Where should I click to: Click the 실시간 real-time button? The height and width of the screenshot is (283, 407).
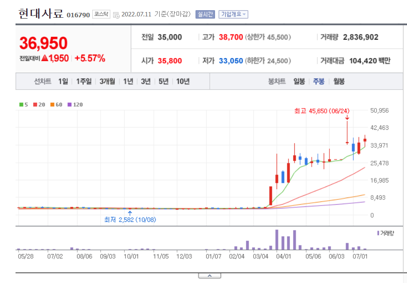(205, 14)
